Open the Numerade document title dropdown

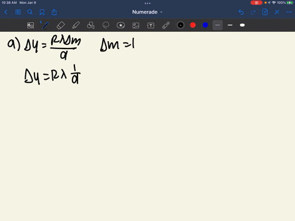[147, 12]
